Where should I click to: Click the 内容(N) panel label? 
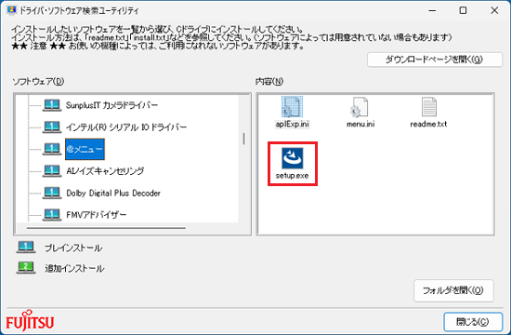[269, 81]
